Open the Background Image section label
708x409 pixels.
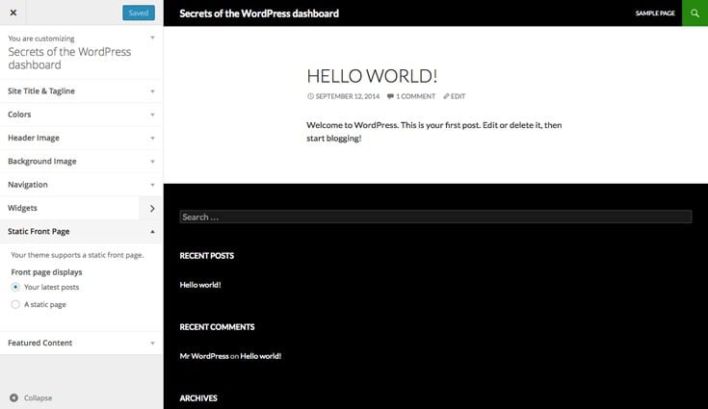[42, 162]
